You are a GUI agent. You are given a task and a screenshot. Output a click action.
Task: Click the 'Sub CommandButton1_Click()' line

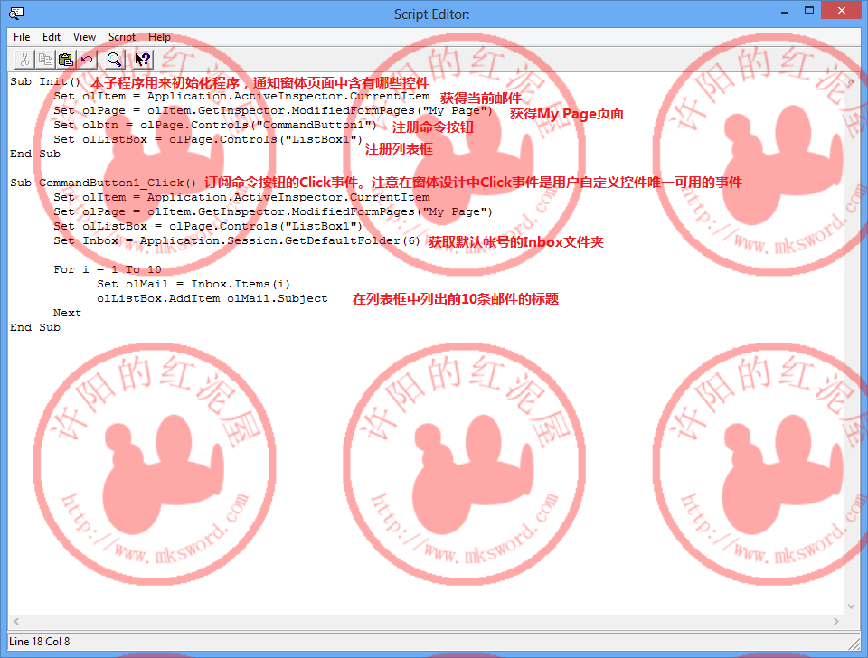103,183
